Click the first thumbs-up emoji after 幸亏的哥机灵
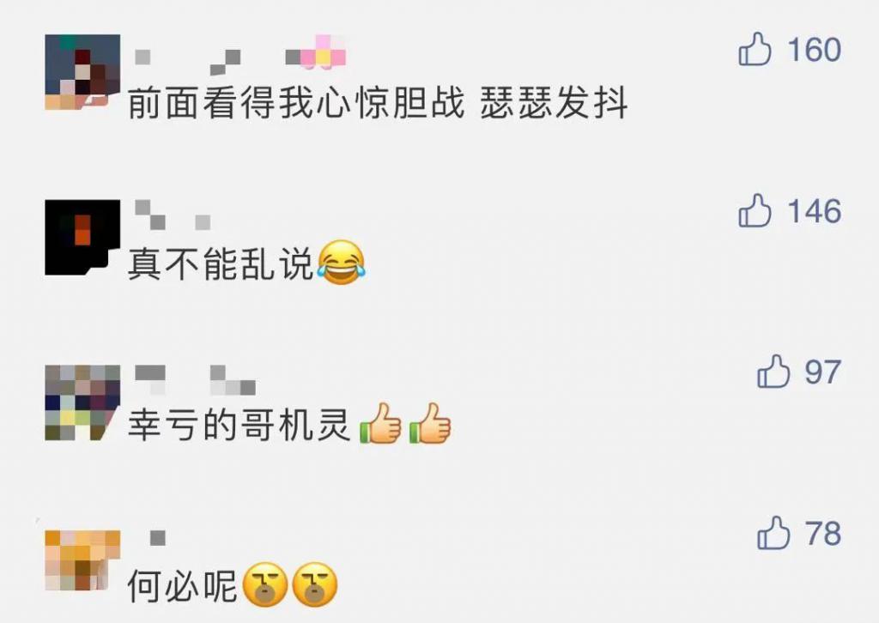Image resolution: width=879 pixels, height=623 pixels. [380, 424]
